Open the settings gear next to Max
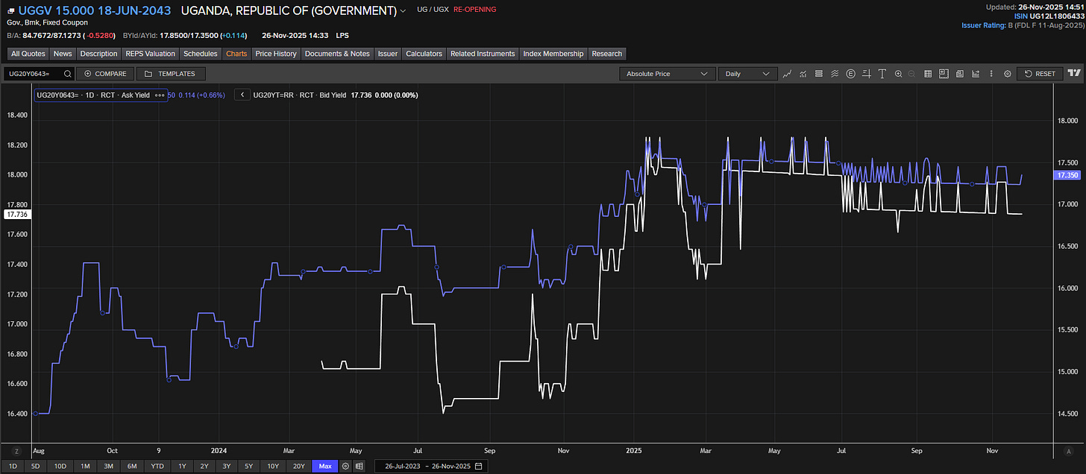Screen dimensions: 1086x474 click(x=345, y=467)
